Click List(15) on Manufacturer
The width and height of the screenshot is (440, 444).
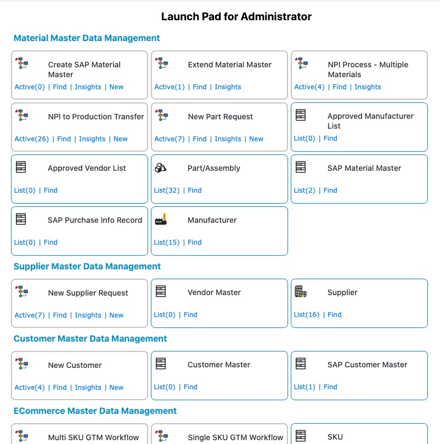(167, 242)
